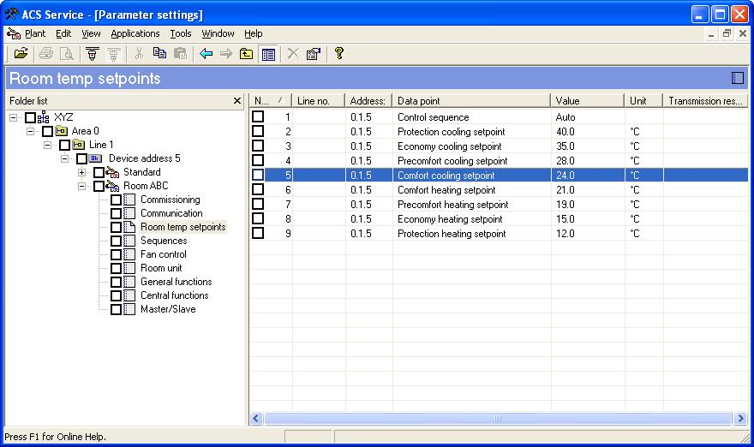Open the Plant menu
Viewport: 754px width, 447px height.
click(x=35, y=33)
